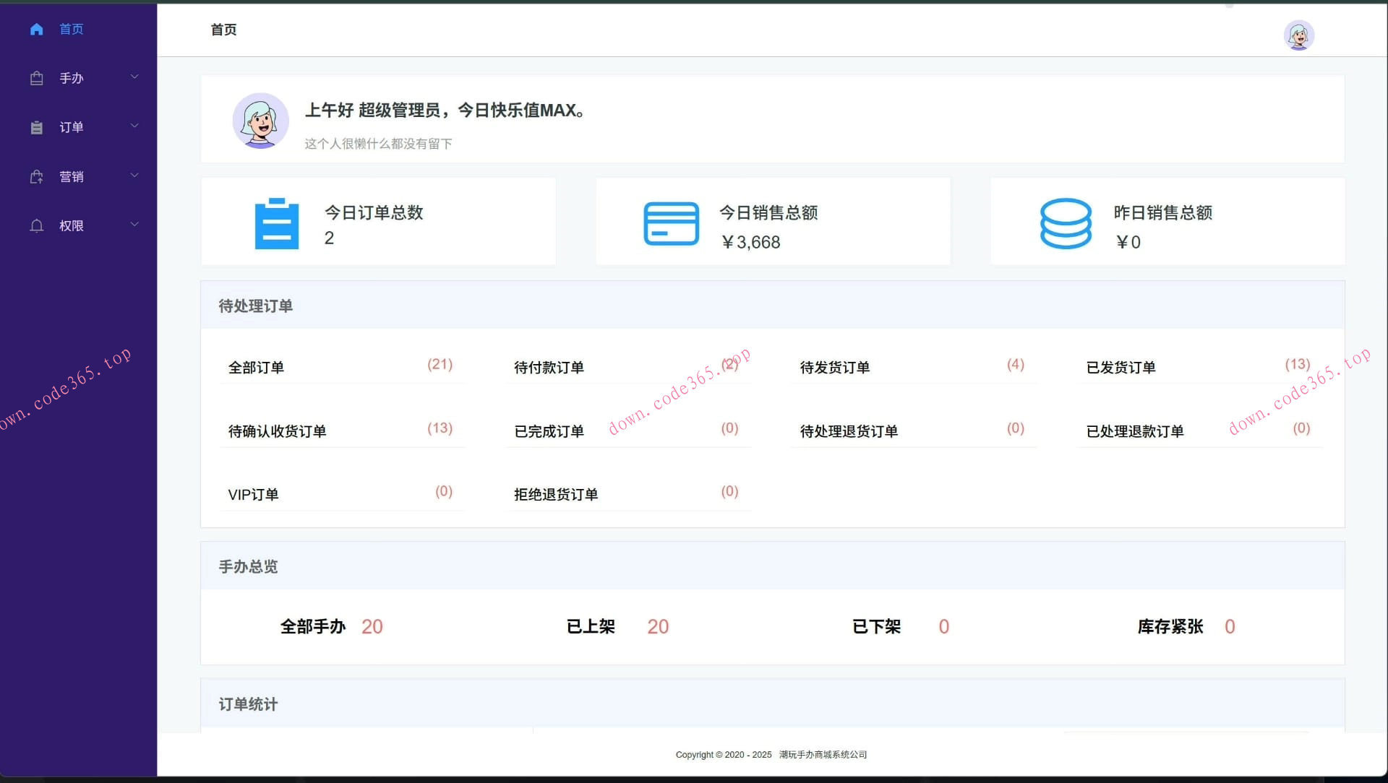
Task: Open the VIP订单 list
Action: (x=253, y=495)
